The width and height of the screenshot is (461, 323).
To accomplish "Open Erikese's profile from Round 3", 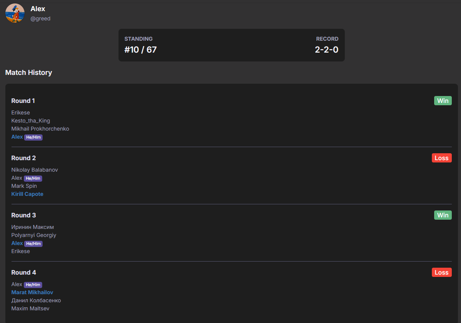I will [x=21, y=251].
